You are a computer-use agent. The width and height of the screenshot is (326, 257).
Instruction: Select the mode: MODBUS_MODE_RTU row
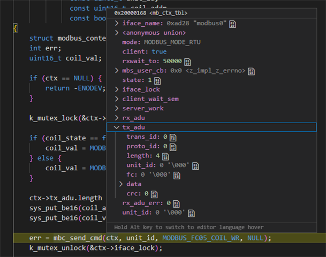pos(211,42)
